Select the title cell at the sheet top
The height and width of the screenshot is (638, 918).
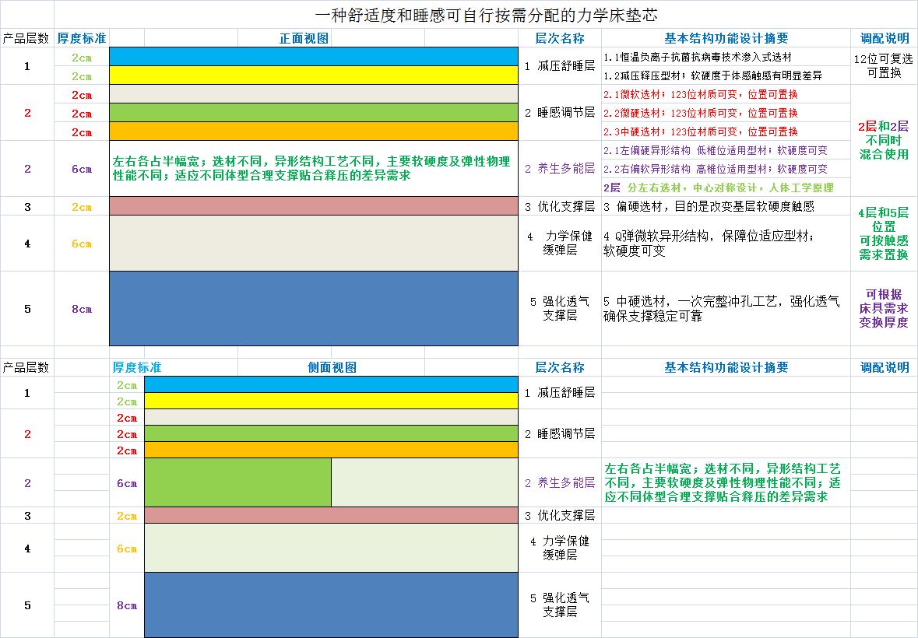(491, 15)
